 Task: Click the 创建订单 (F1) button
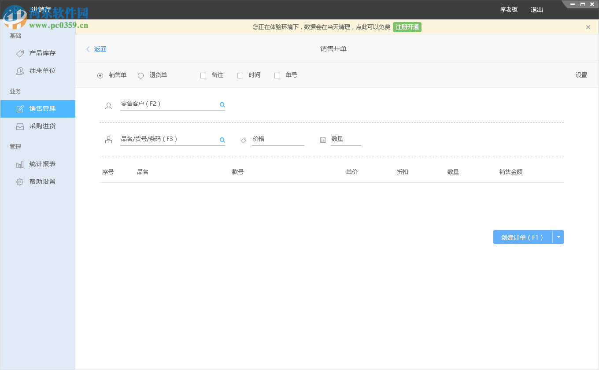pos(523,237)
